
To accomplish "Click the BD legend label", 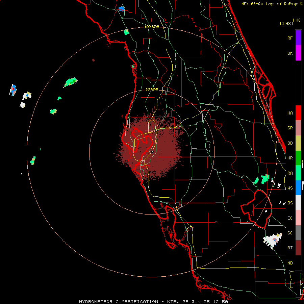I will tap(290, 143).
